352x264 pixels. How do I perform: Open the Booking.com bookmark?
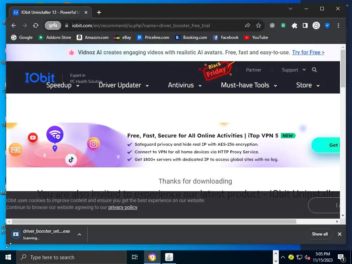(x=191, y=37)
